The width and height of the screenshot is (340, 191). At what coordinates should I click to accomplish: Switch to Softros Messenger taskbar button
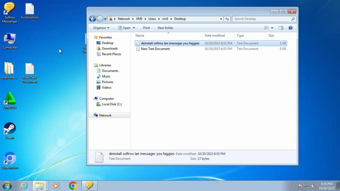click(x=89, y=186)
